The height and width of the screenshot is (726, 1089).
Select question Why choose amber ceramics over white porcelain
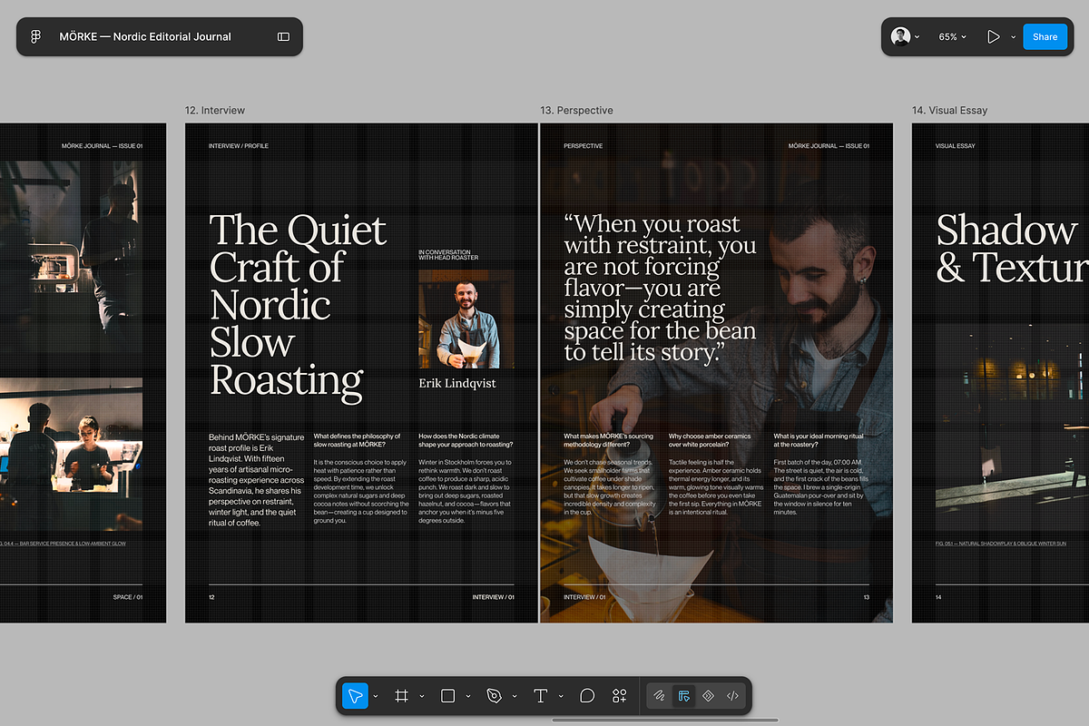[x=710, y=440]
